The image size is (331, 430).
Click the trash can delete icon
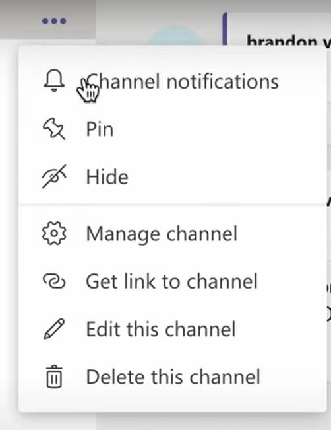point(54,376)
